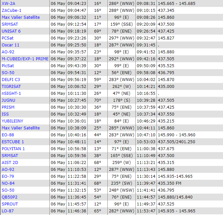
Task: Click the ZACube-1 satellite link
Action: (x=12, y=11)
